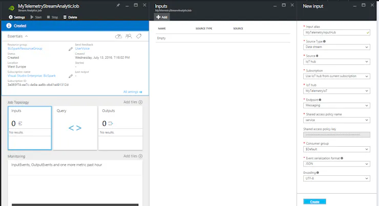The width and height of the screenshot is (379, 206).
Task: Open the IoT hub dropdown showing MyTelemetryIoT
Action: click(336, 91)
